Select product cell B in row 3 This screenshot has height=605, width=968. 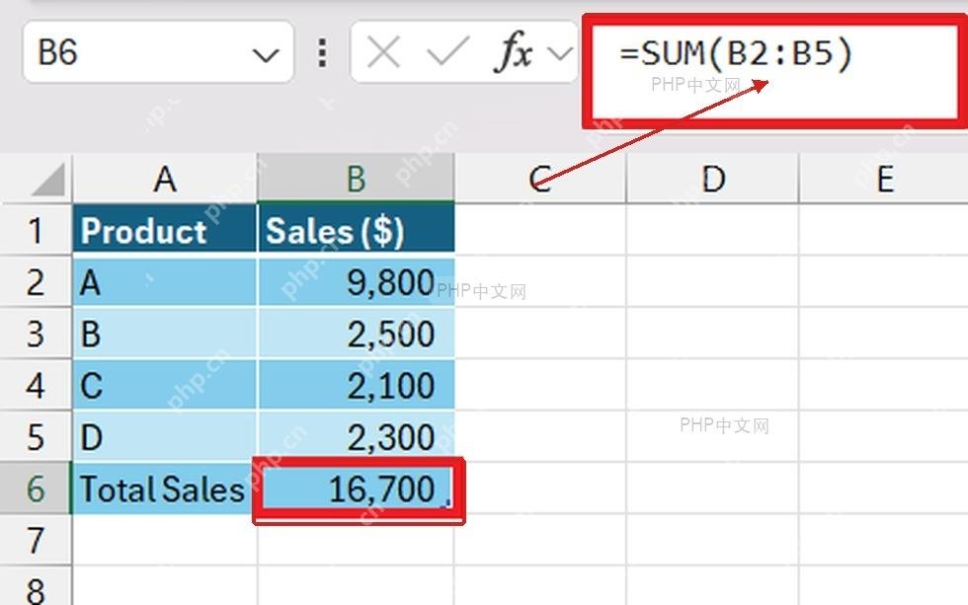(164, 334)
